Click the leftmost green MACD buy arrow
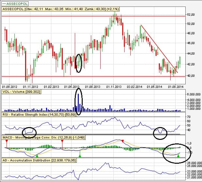 click(37, 157)
